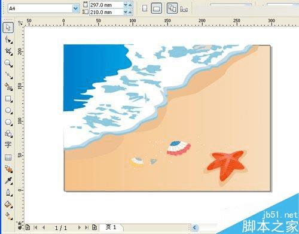The image size is (299, 234).
Task: Select the orange starfish in the drawing
Action: click(227, 165)
